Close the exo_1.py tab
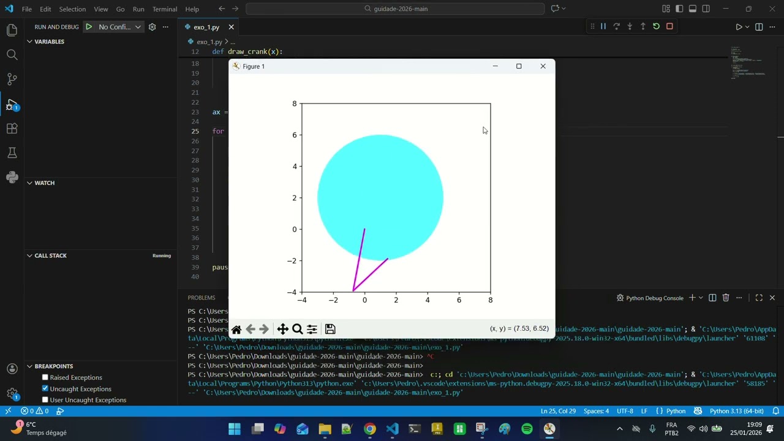 pyautogui.click(x=231, y=27)
